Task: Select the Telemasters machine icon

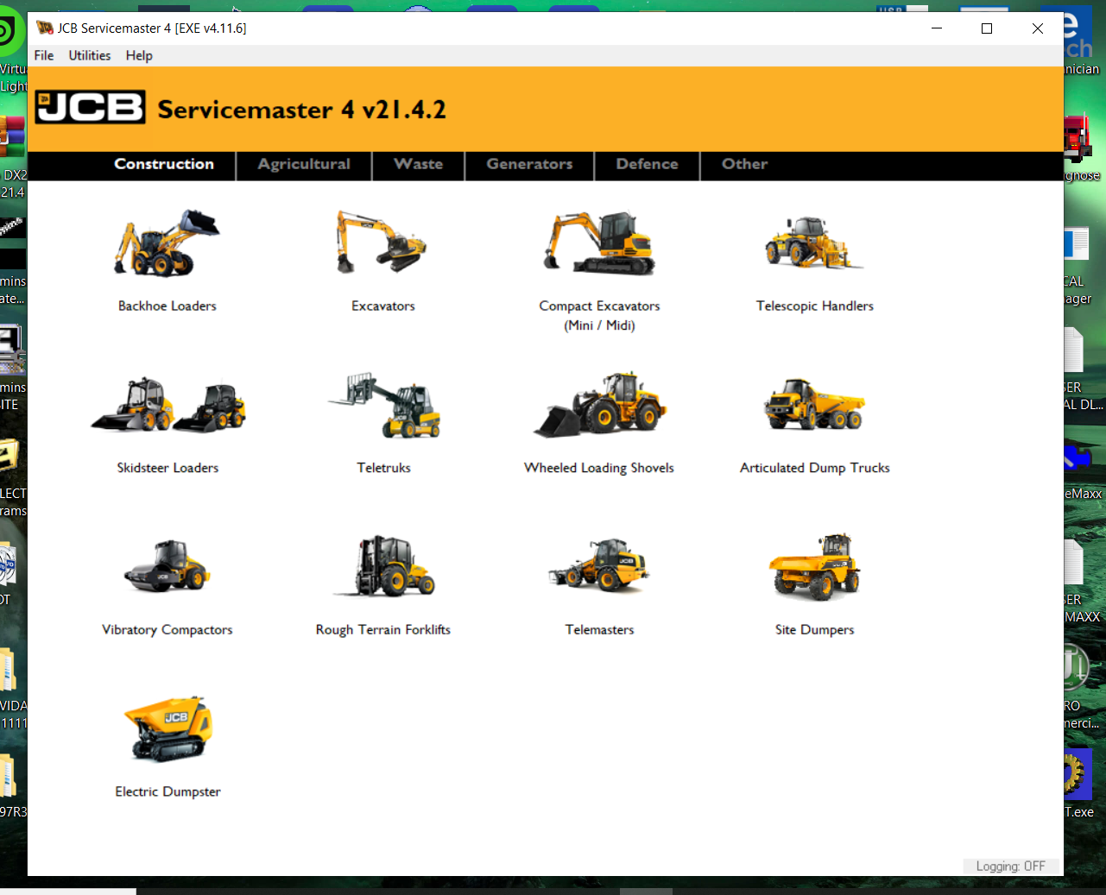Action: tap(599, 567)
